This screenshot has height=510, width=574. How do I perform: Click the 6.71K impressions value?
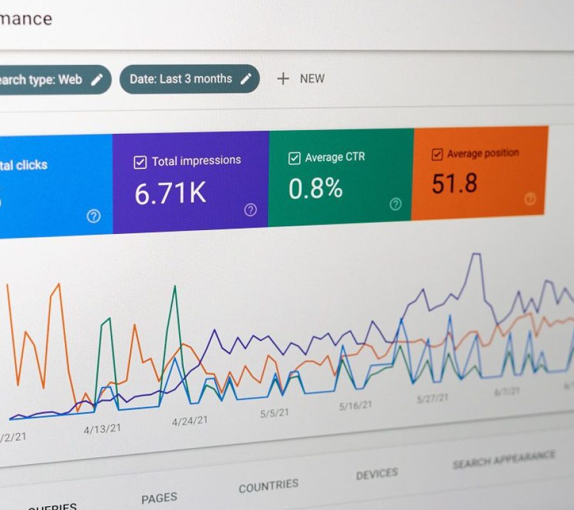click(170, 193)
